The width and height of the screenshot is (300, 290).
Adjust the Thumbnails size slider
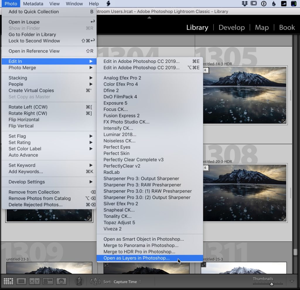(x=272, y=284)
